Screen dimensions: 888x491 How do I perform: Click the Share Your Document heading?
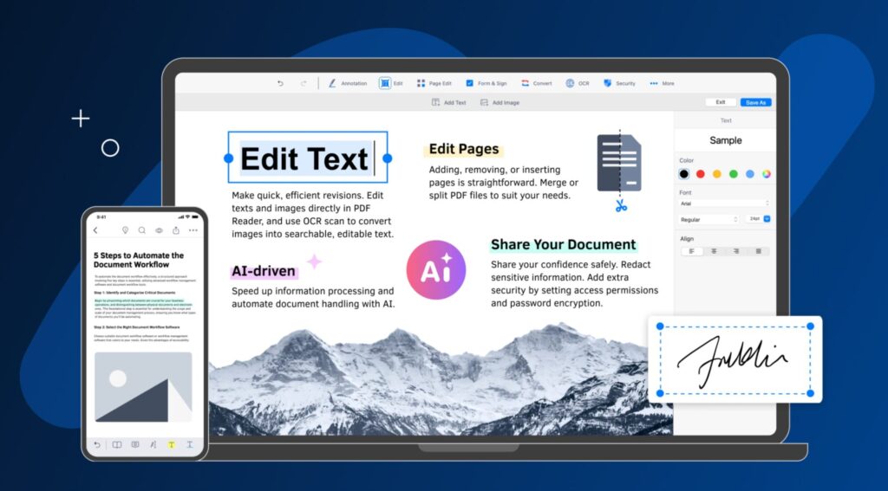pos(564,244)
